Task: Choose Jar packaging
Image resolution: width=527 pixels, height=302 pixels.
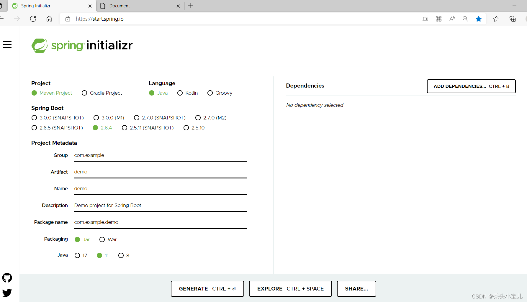Action: 82,239
